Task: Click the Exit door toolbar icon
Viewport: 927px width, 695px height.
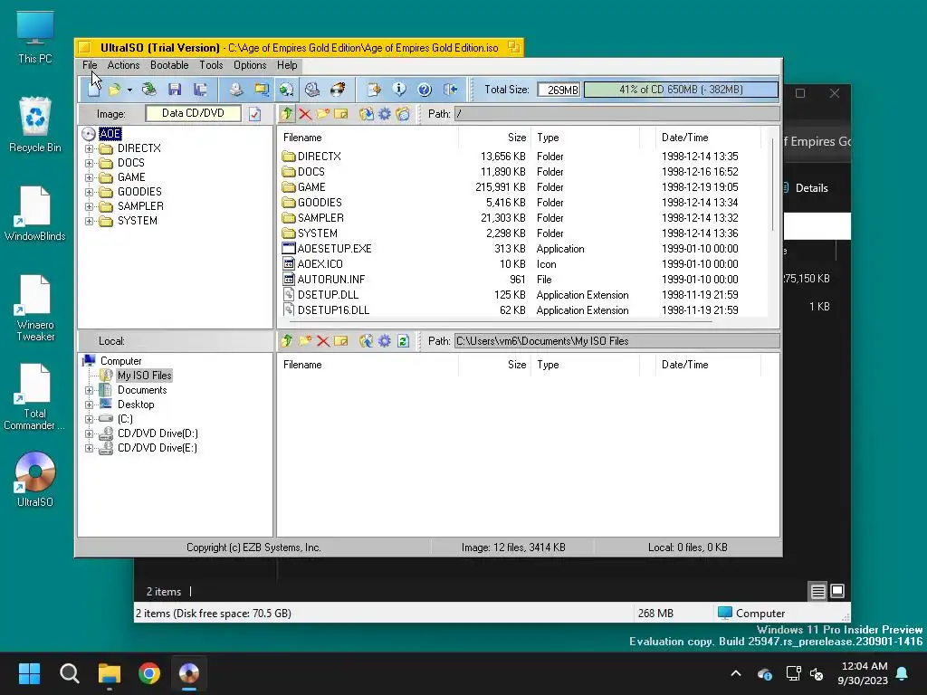Action: (x=451, y=90)
